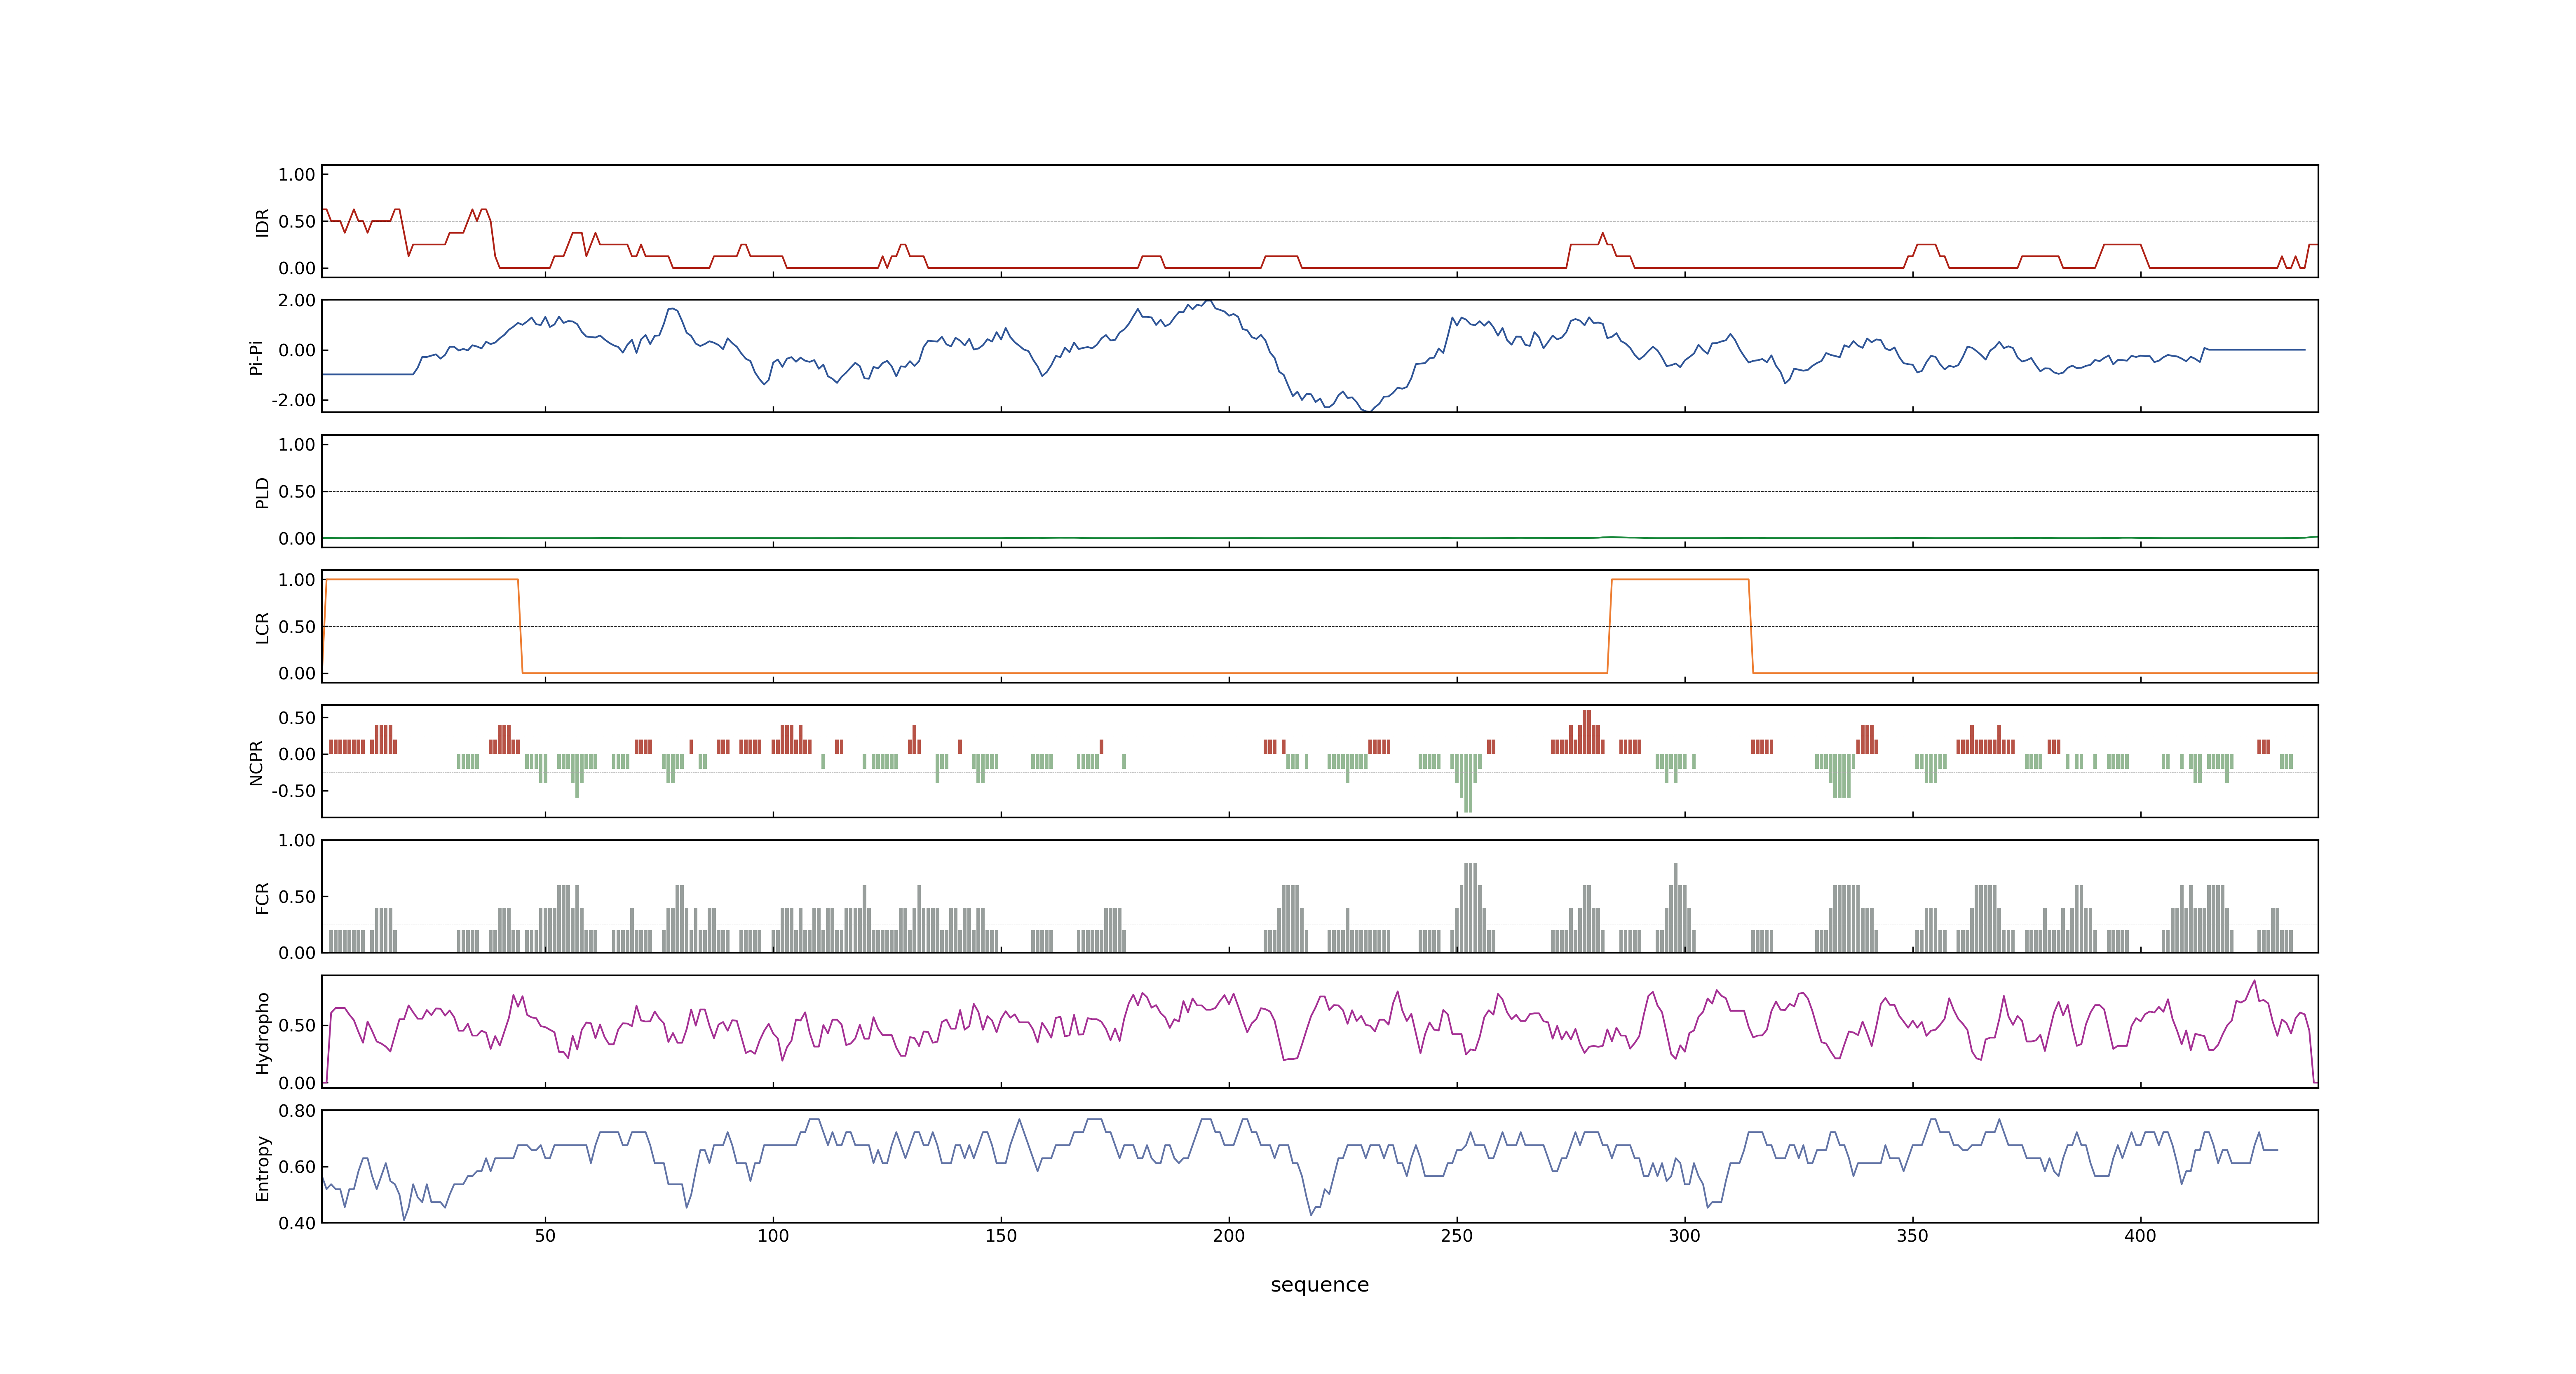This screenshot has width=2576, height=1374.
Task: Click the x-axis tick label 300
Action: [x=1685, y=1236]
